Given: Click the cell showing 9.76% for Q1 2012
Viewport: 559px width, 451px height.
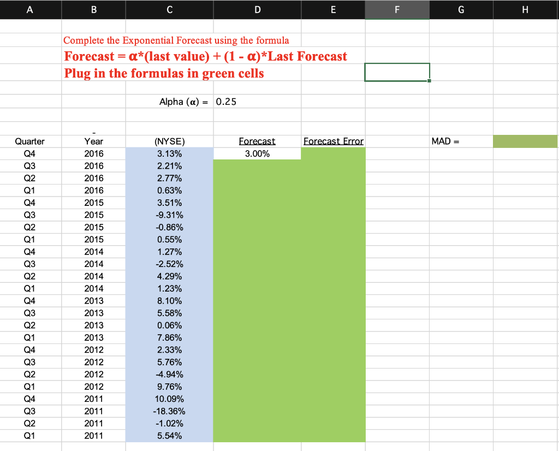Looking at the screenshot, I should [x=169, y=387].
